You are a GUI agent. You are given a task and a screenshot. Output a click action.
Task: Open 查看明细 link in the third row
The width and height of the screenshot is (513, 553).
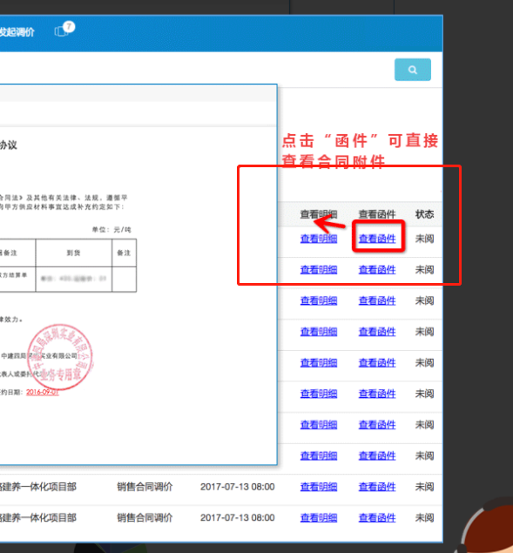(x=319, y=300)
